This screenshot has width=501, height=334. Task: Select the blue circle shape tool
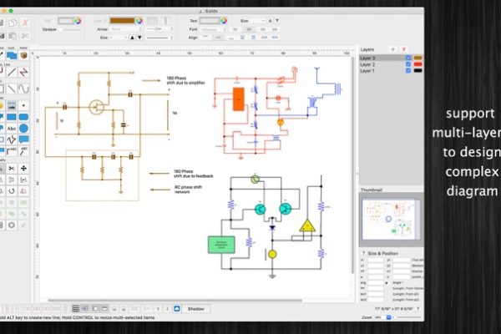[x=23, y=129]
